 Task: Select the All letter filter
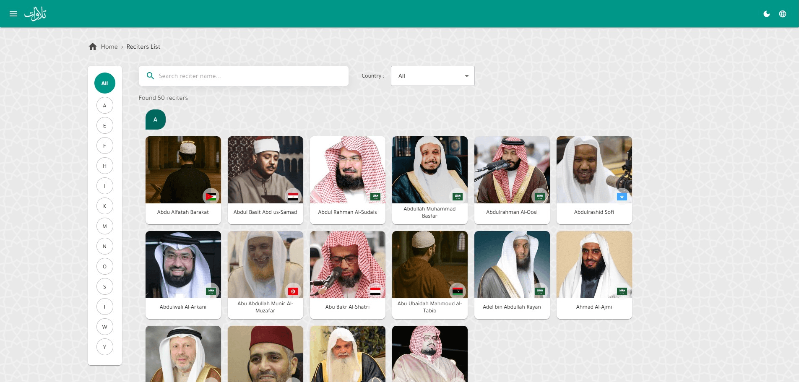(105, 83)
